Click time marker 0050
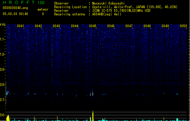This screenshot has height=121, width=190. (x=183, y=26)
